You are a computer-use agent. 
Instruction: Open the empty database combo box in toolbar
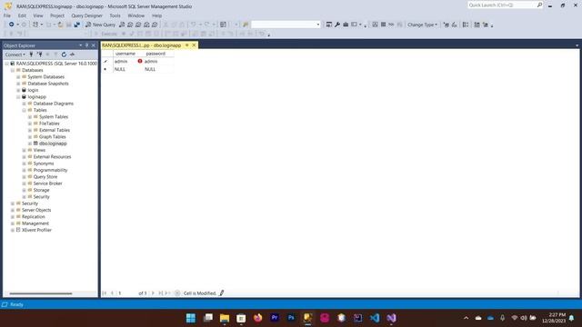[x=286, y=25]
